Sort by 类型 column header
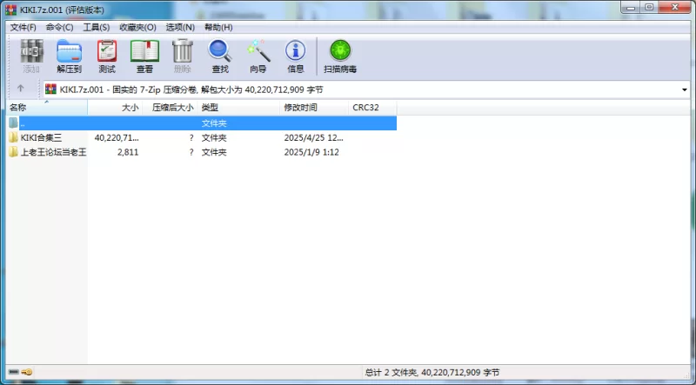Image resolution: width=696 pixels, height=385 pixels. click(x=238, y=108)
